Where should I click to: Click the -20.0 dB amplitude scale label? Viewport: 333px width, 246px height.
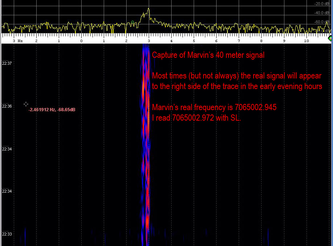(321, 4)
